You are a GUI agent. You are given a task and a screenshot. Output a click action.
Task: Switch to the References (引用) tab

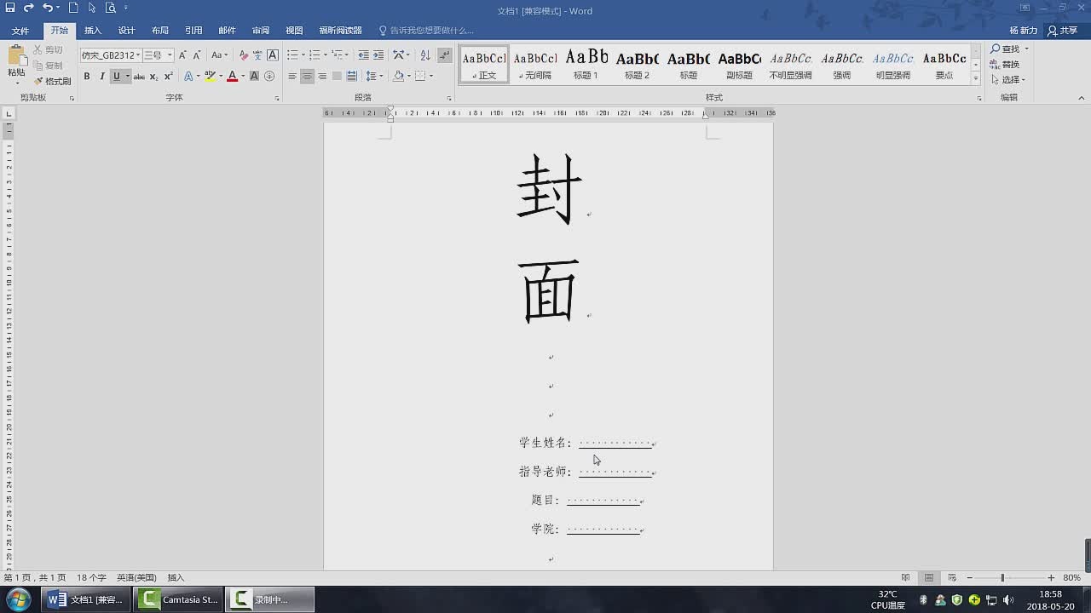tap(193, 31)
